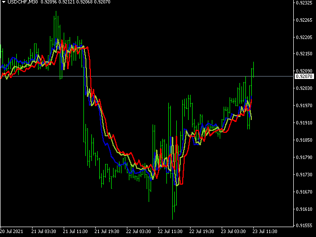316x237 pixels.
Task: Click the current price label 0.92070
Action: tap(304, 77)
